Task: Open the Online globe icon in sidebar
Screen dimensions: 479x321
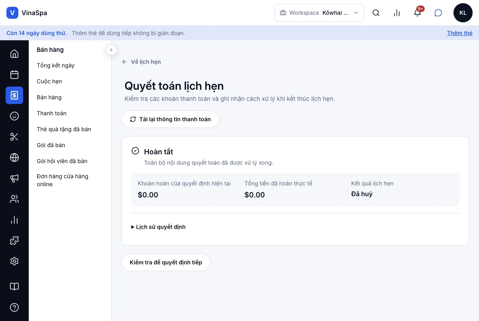Action: (14, 158)
